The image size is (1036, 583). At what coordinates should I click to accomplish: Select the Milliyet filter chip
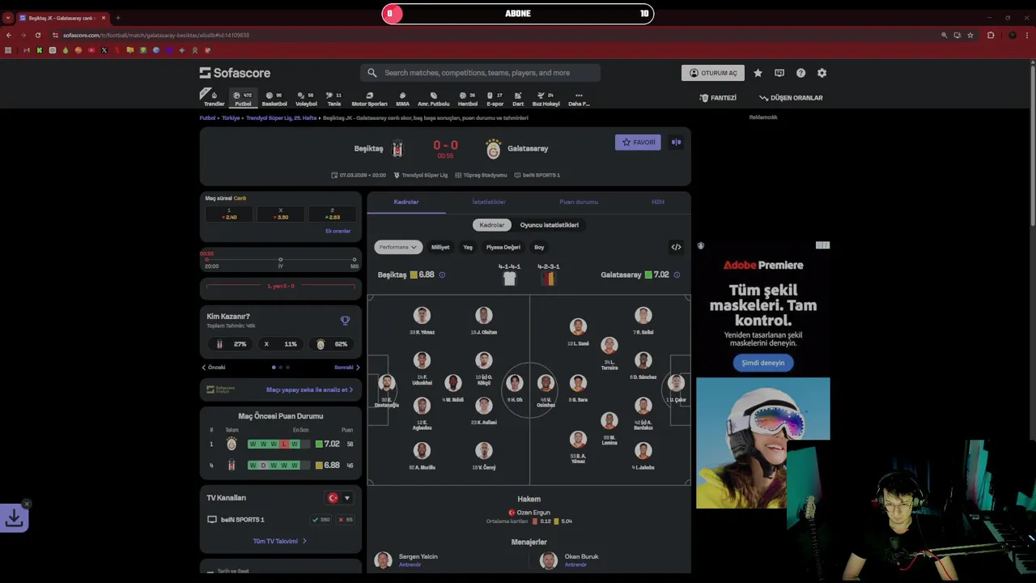tap(440, 247)
